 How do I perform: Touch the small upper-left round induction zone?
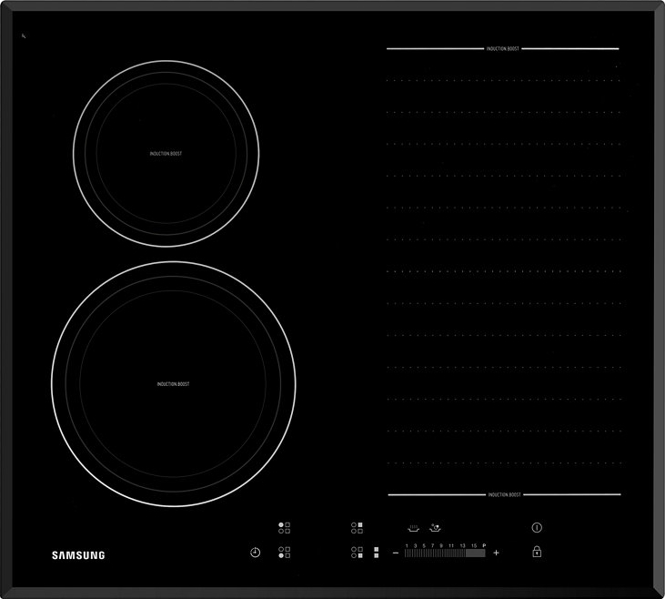[166, 153]
